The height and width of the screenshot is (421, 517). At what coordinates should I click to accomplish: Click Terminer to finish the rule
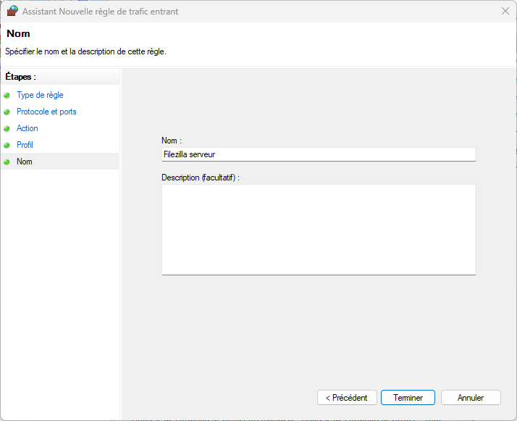tap(408, 398)
